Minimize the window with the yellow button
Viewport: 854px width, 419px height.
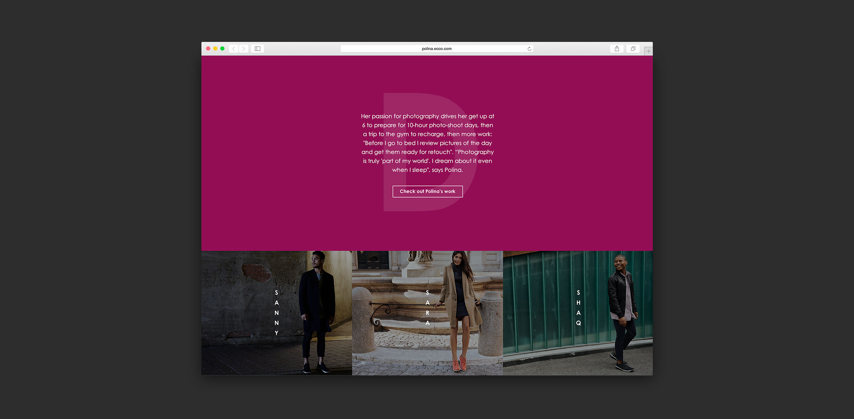pos(215,48)
